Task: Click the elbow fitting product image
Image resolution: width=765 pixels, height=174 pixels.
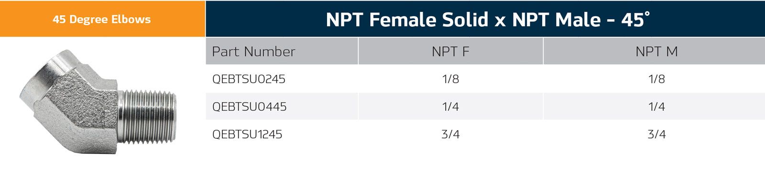Action: (99, 102)
